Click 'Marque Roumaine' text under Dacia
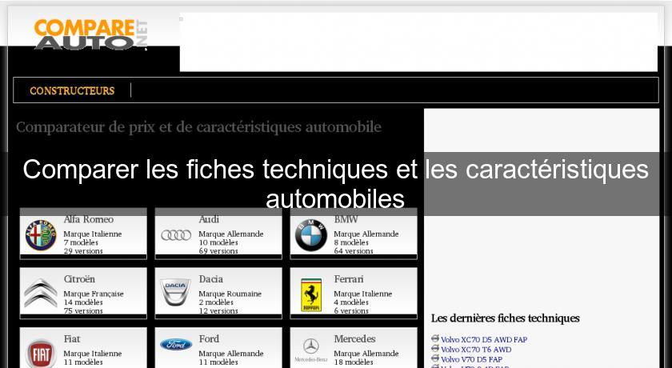The width and height of the screenshot is (672, 368). point(230,294)
